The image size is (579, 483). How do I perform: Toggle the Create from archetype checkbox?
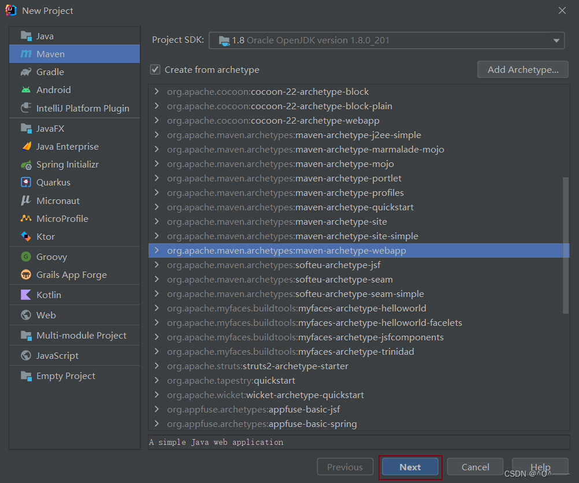(x=155, y=69)
